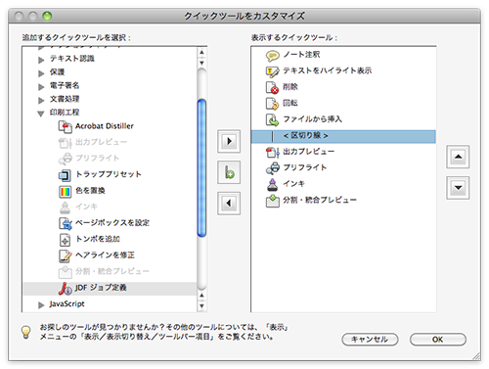Click the grayed インキ icon in left list
Image resolution: width=489 pixels, height=369 pixels.
(x=65, y=208)
